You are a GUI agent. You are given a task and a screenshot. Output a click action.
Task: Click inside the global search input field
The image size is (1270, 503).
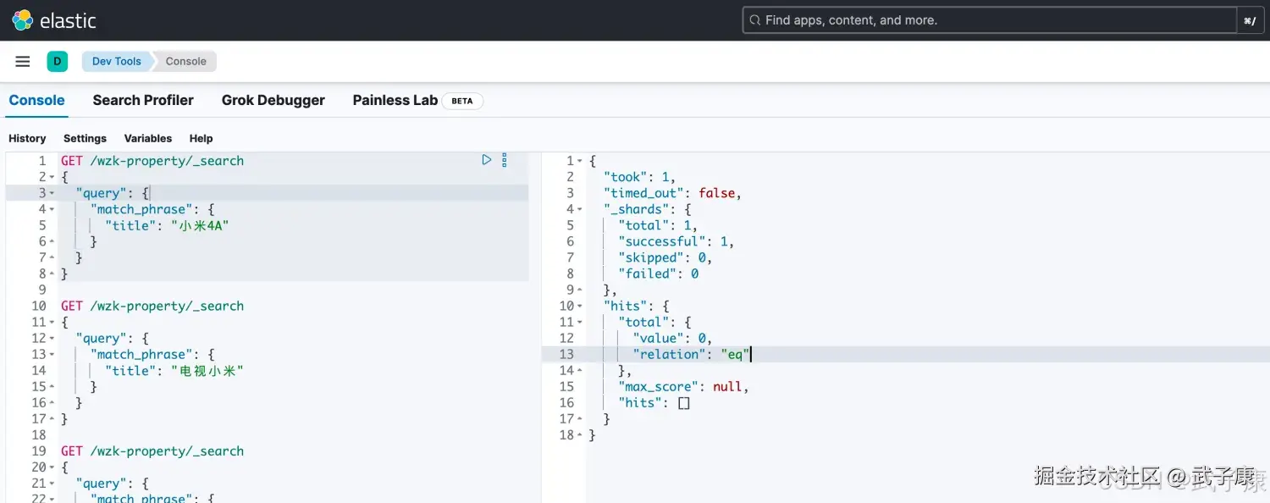tap(931, 19)
